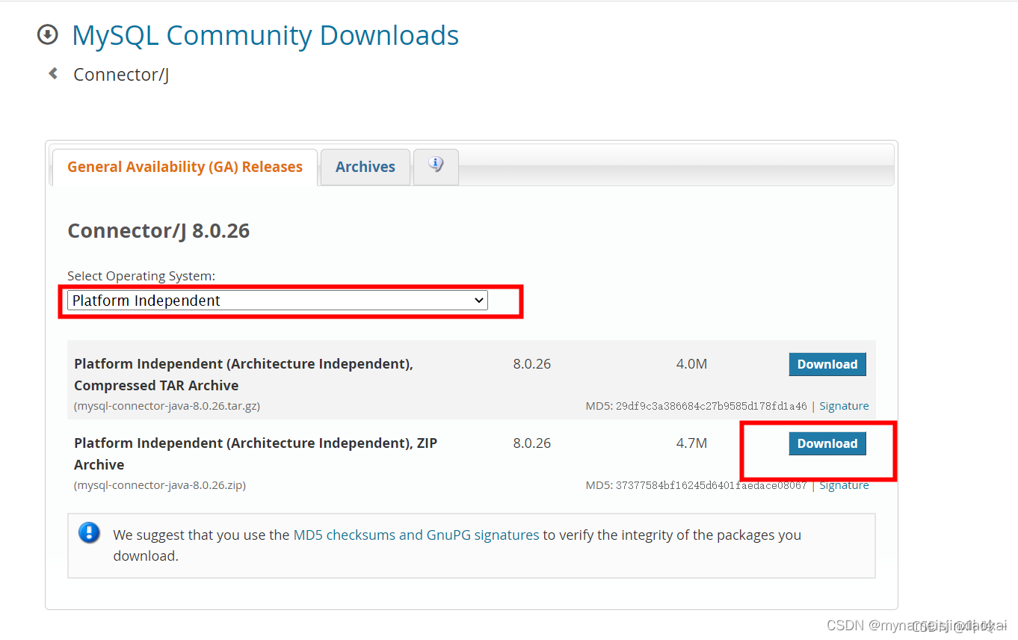Viewport: 1018px width, 640px height.
Task: Click the filename mysql-connector-java-8.0.26.zip
Action: (160, 485)
